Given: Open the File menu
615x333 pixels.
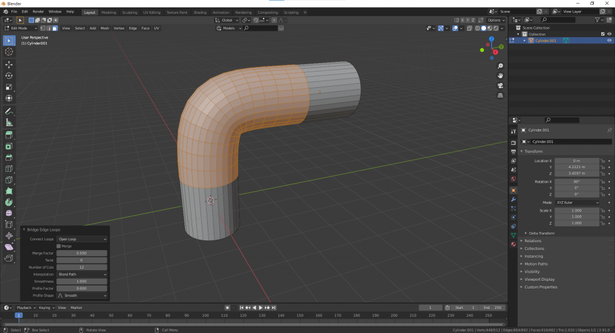Looking at the screenshot, I should pyautogui.click(x=14, y=12).
